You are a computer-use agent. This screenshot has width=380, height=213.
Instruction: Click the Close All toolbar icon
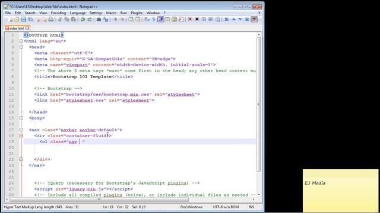[45, 20]
